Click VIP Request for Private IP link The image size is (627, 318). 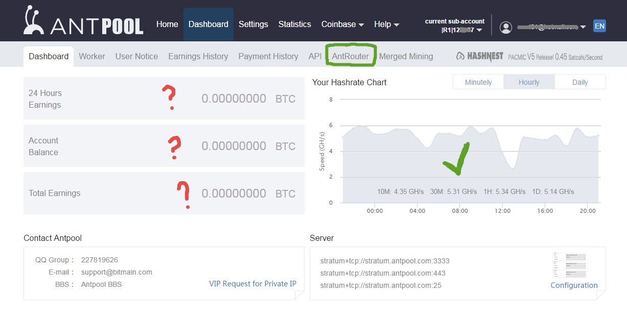[252, 284]
